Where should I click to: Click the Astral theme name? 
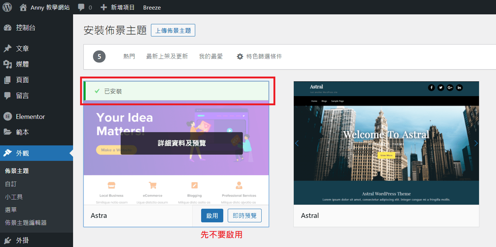310,216
